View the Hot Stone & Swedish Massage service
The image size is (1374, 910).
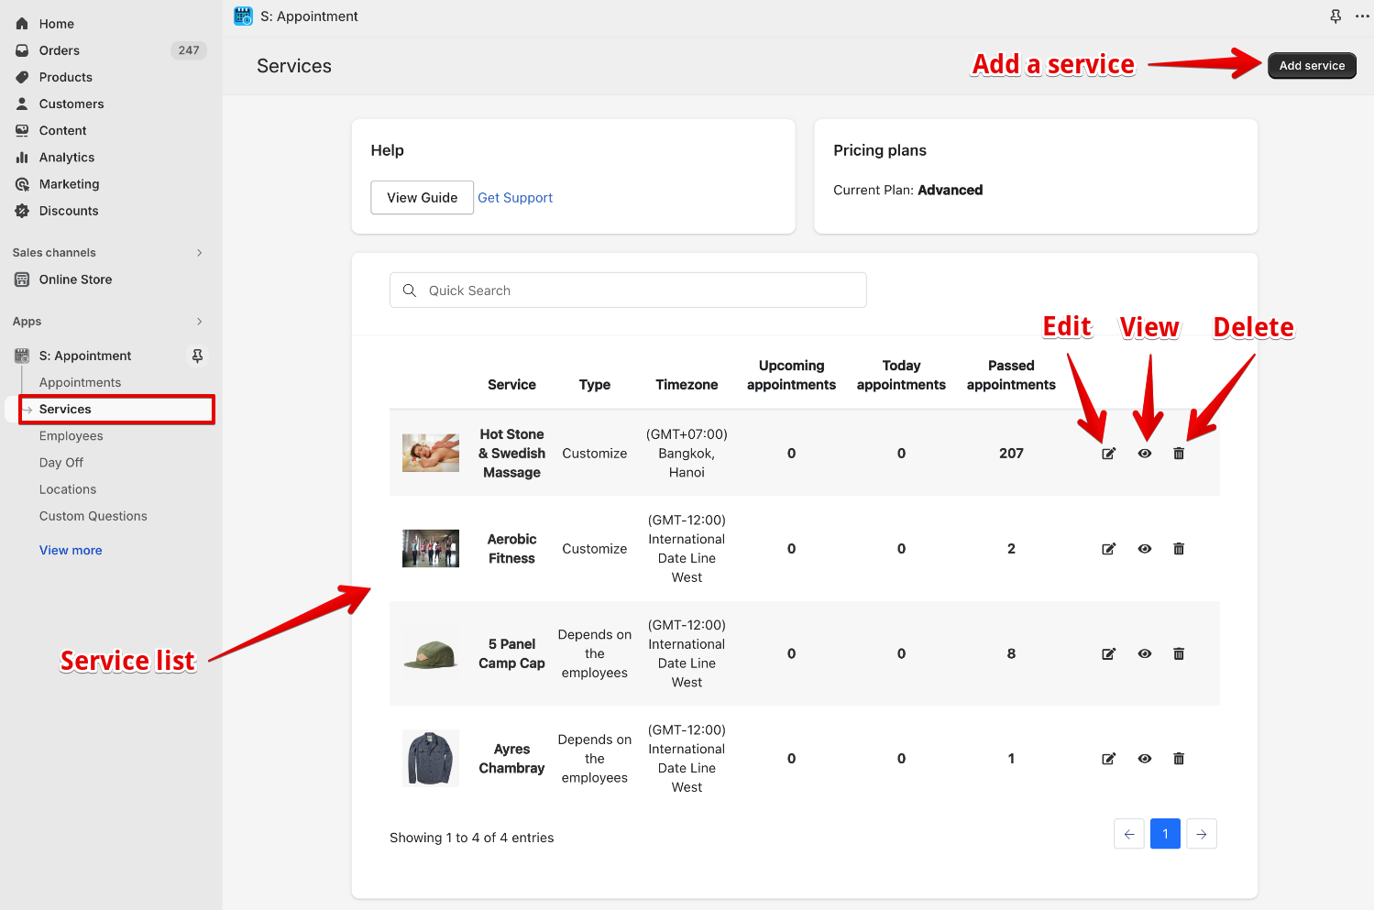click(1144, 454)
